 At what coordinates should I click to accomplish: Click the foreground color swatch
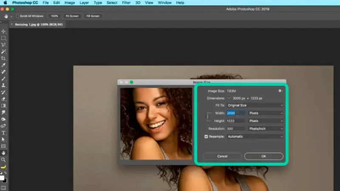2,178
